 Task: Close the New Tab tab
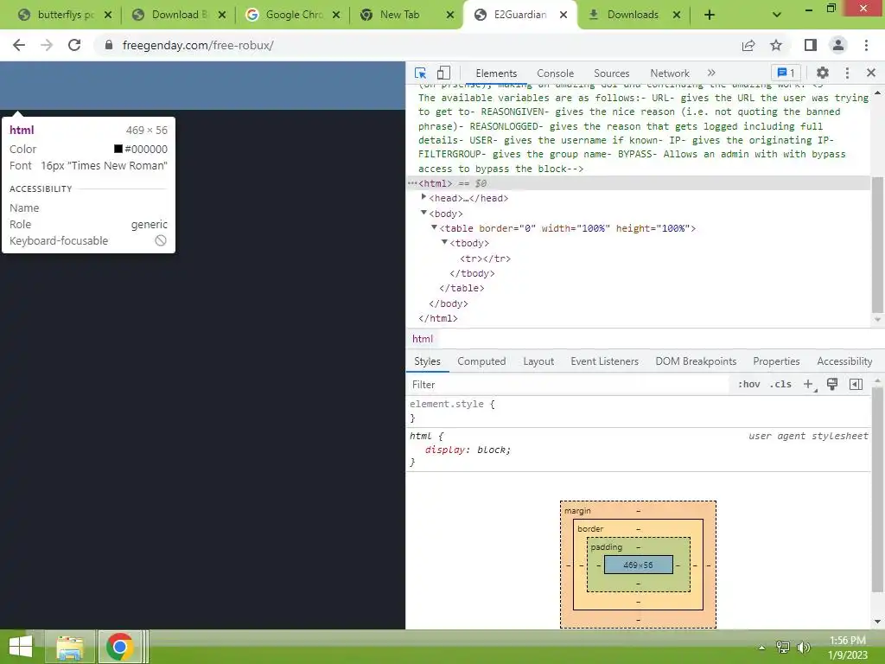coord(449,16)
